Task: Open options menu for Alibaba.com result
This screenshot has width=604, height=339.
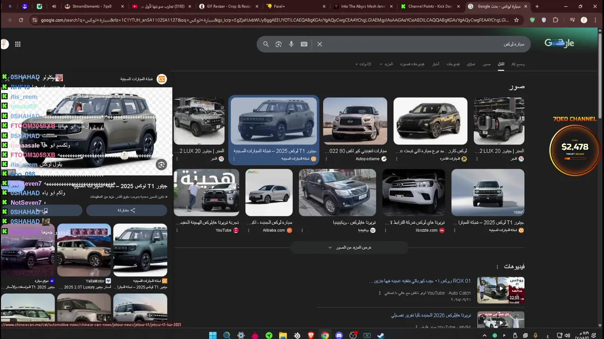Action: tap(249, 230)
